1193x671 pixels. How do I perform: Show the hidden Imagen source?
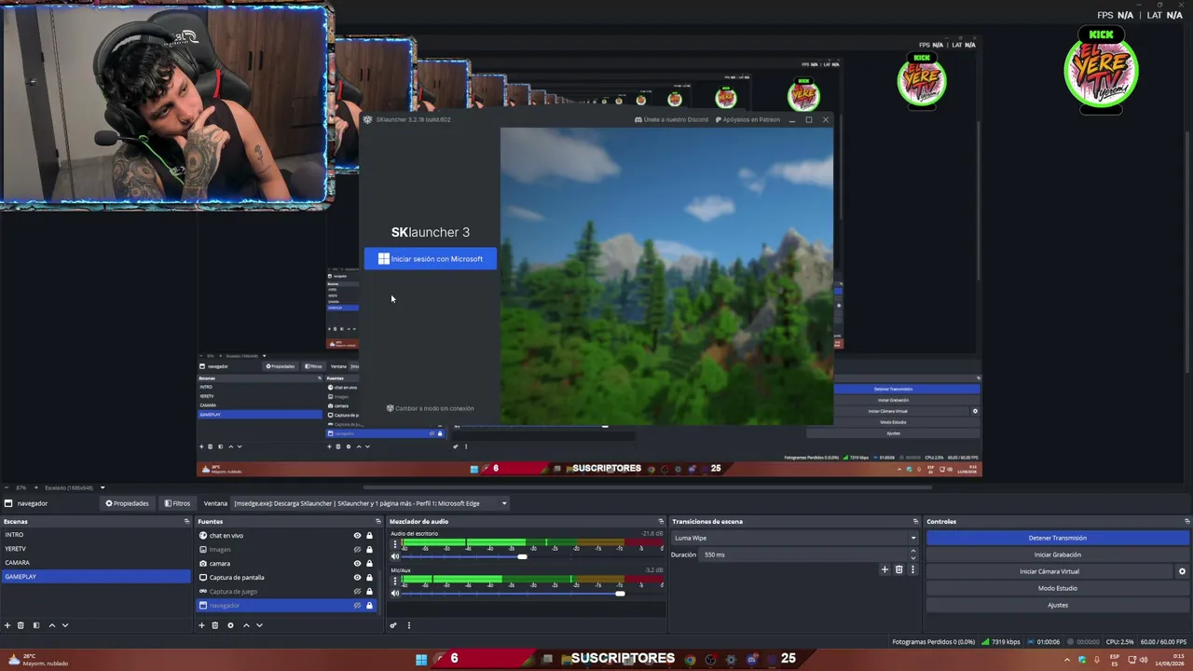[357, 550]
